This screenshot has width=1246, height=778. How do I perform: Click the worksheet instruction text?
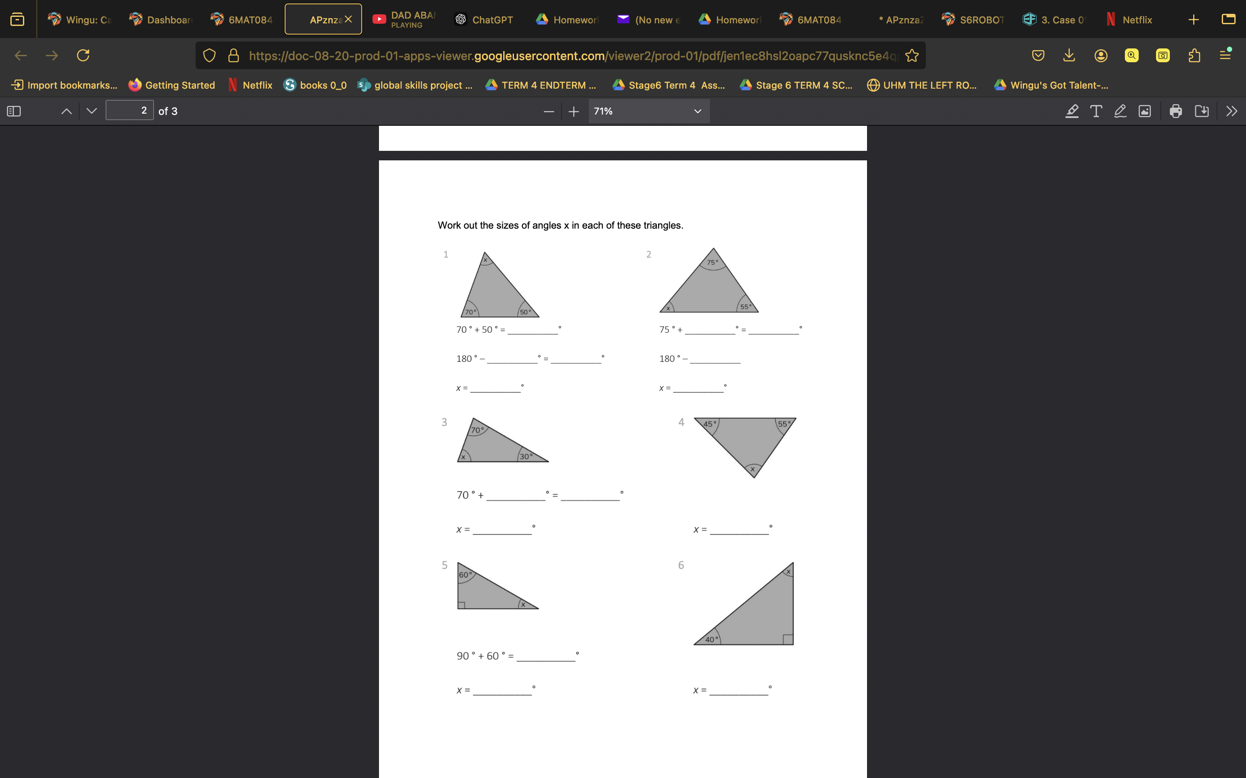560,225
